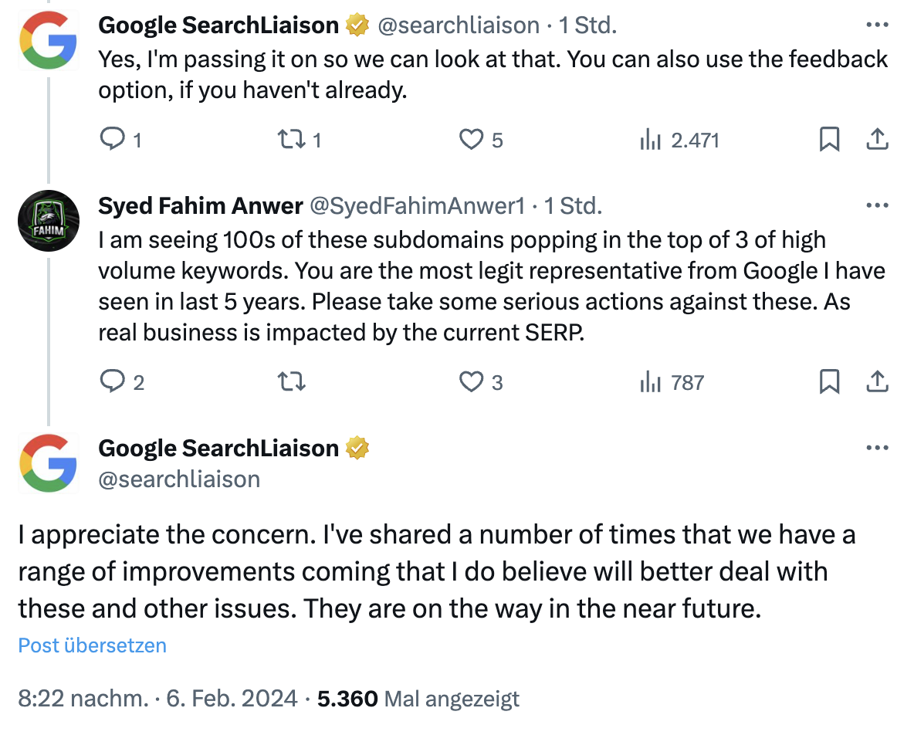Like Syed Fahim Anwer's reply
Image resolution: width=914 pixels, height=735 pixels.
[x=472, y=381]
